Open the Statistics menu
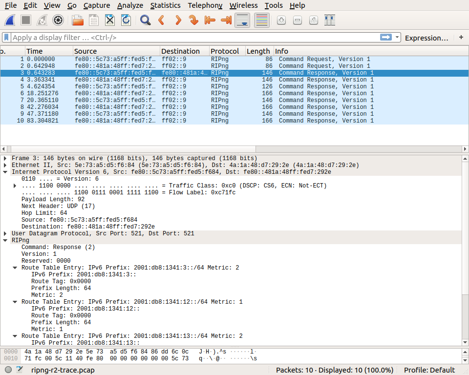 point(166,5)
